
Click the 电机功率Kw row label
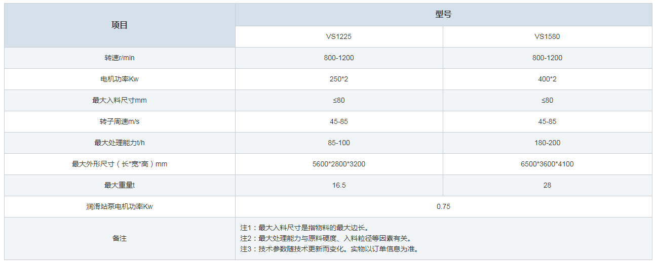click(120, 79)
